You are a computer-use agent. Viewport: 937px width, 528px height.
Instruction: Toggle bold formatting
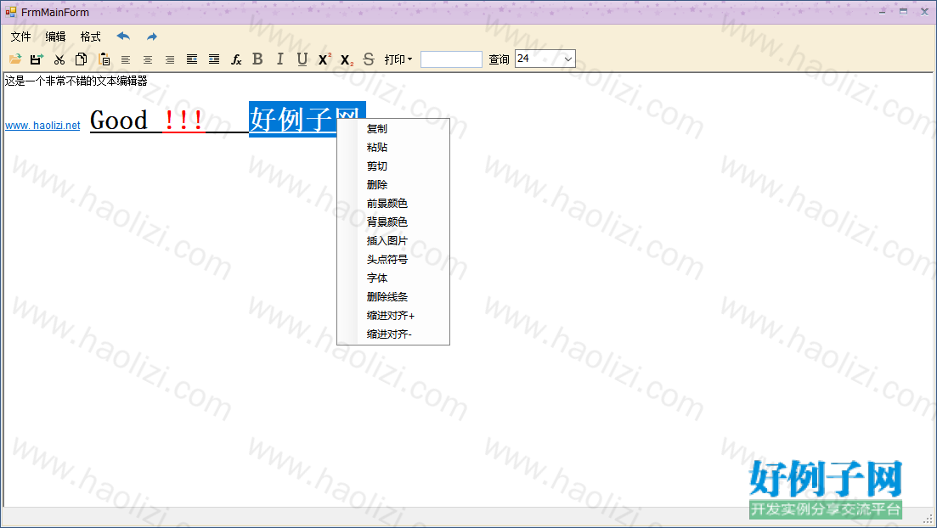click(x=257, y=59)
